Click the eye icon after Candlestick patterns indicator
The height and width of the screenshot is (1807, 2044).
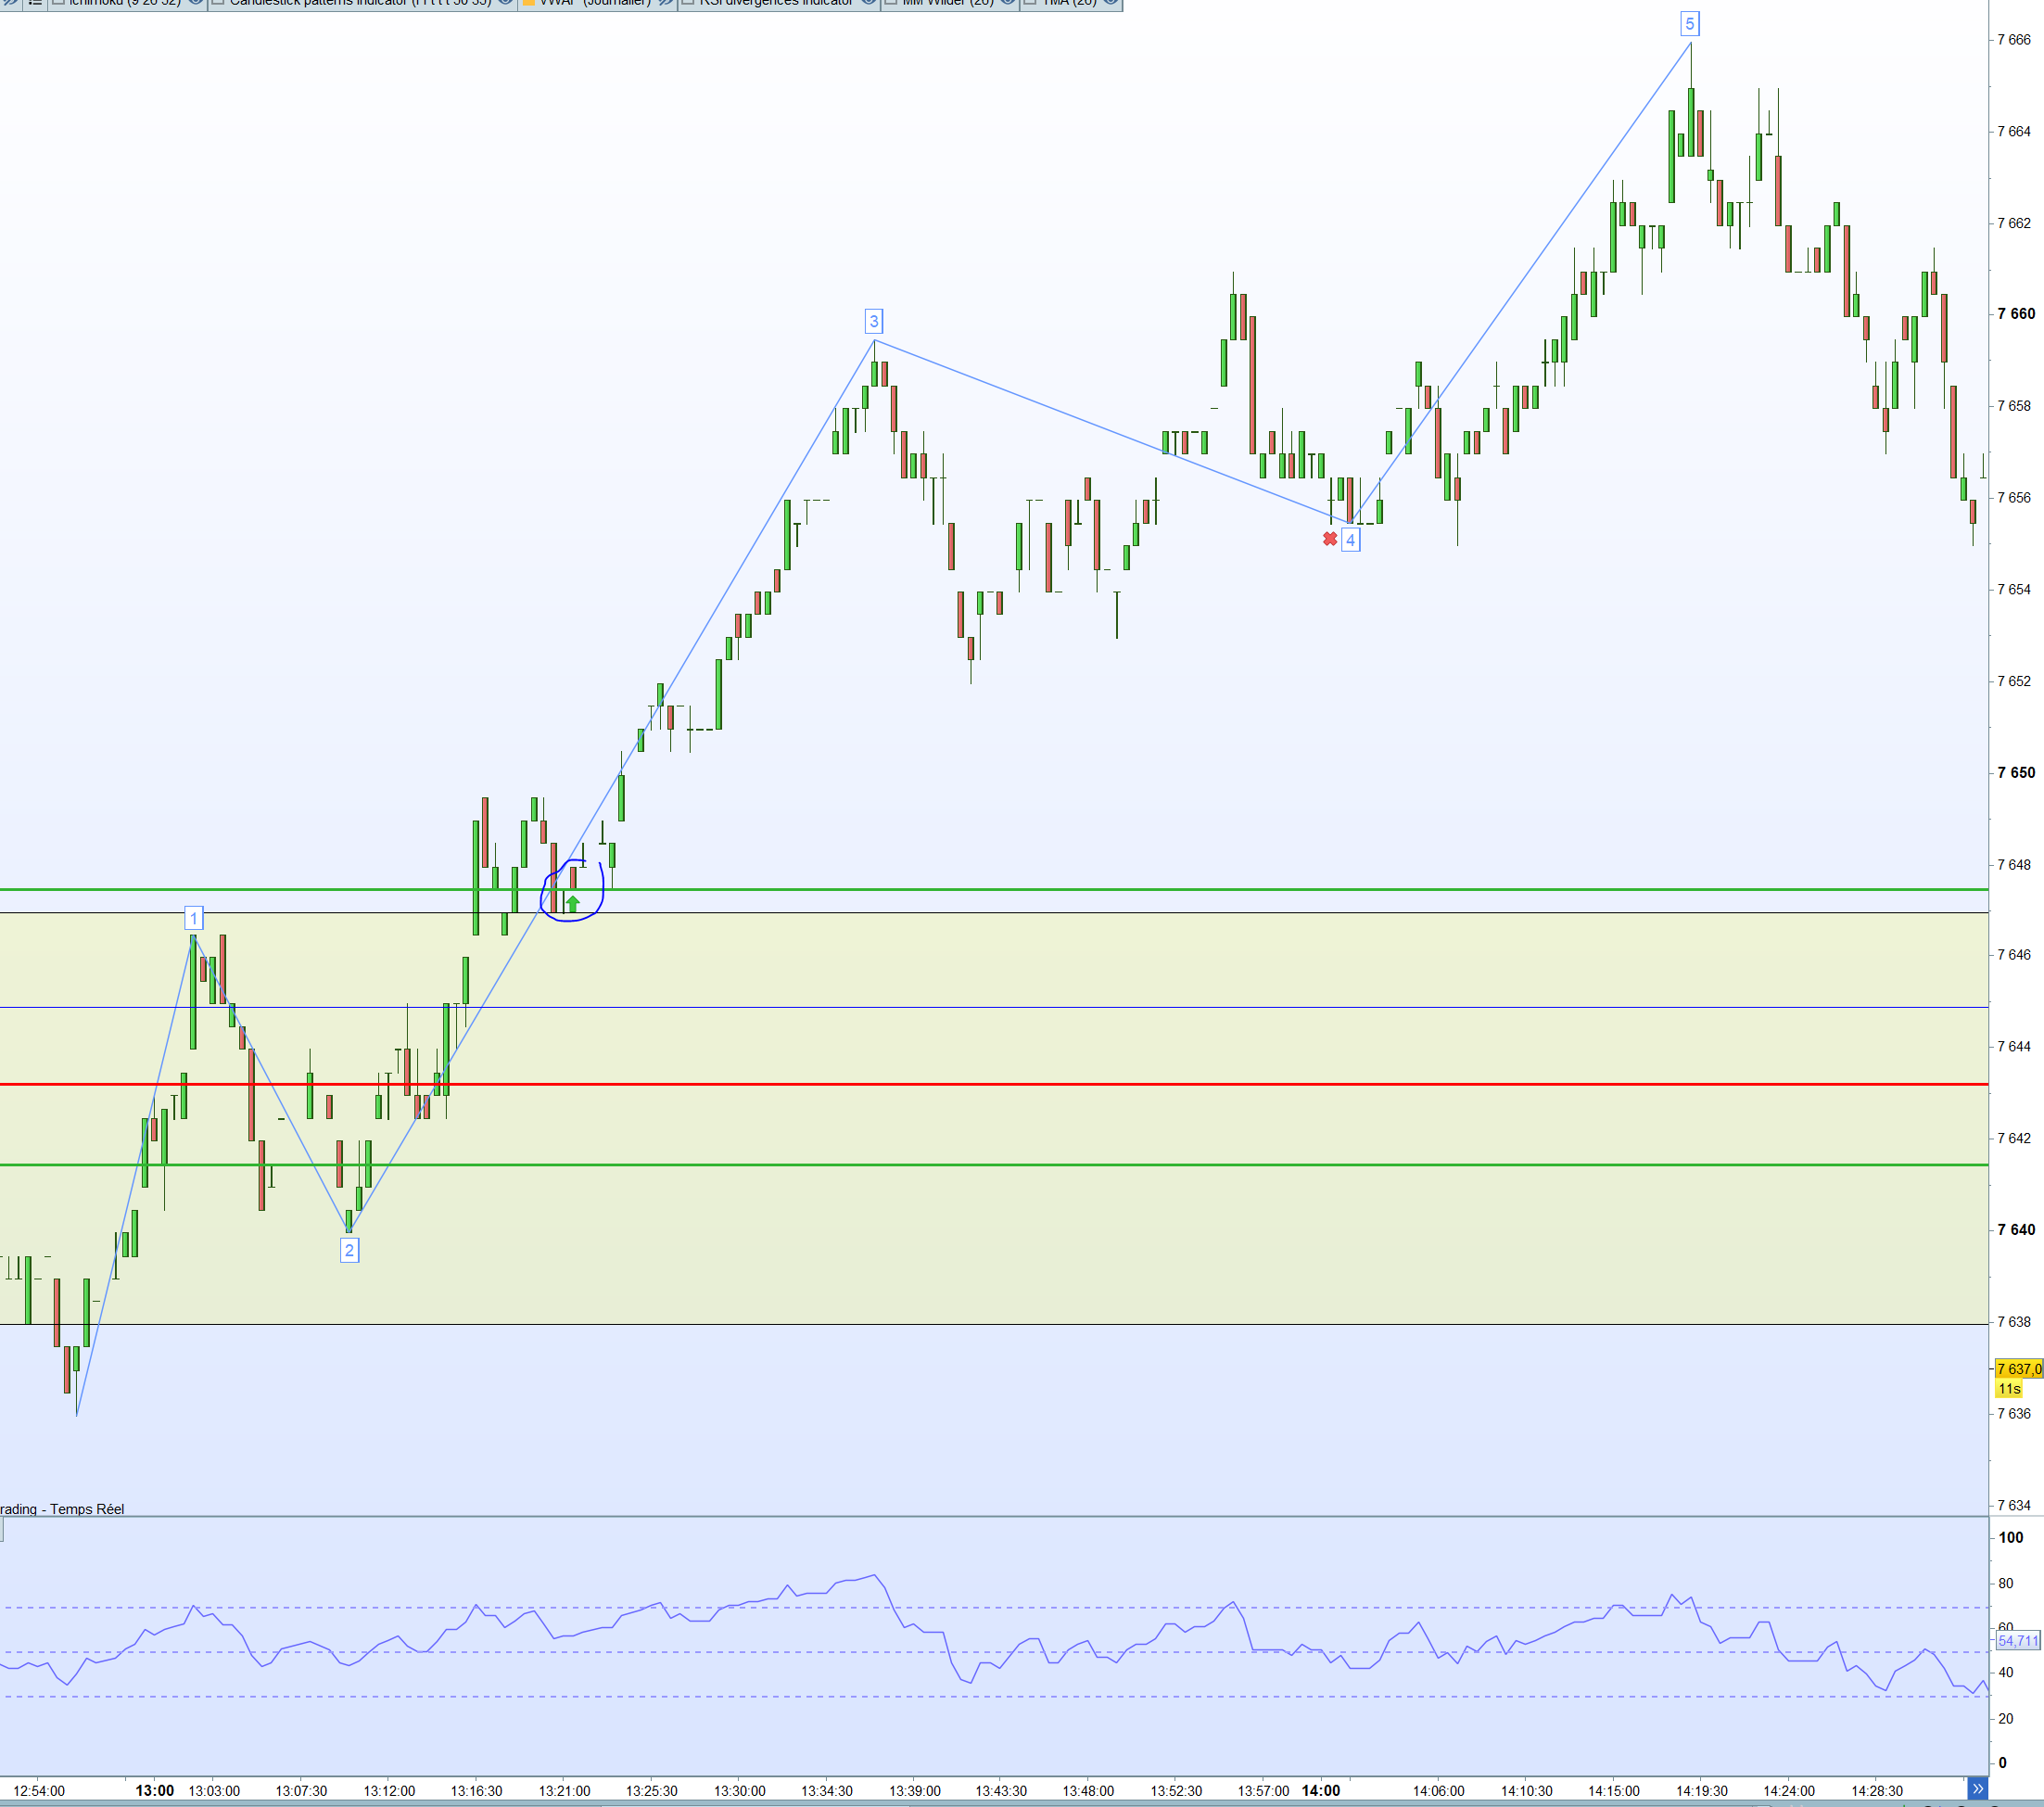tap(506, 3)
